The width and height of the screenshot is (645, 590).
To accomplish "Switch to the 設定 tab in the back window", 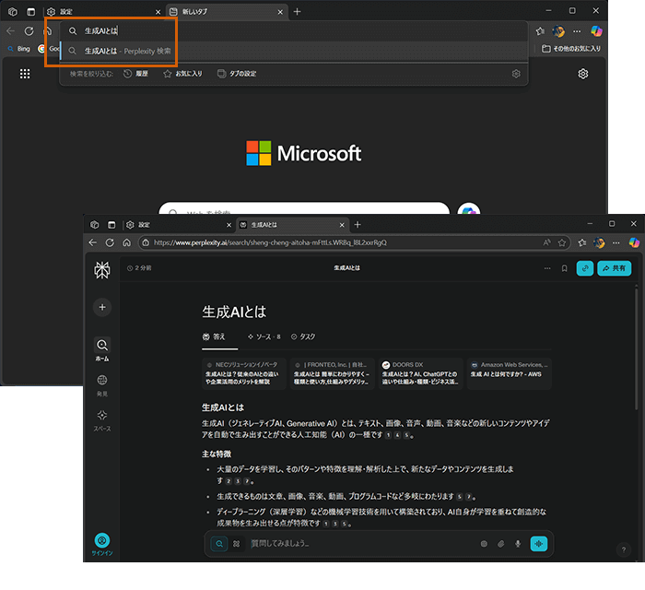I will tap(103, 11).
